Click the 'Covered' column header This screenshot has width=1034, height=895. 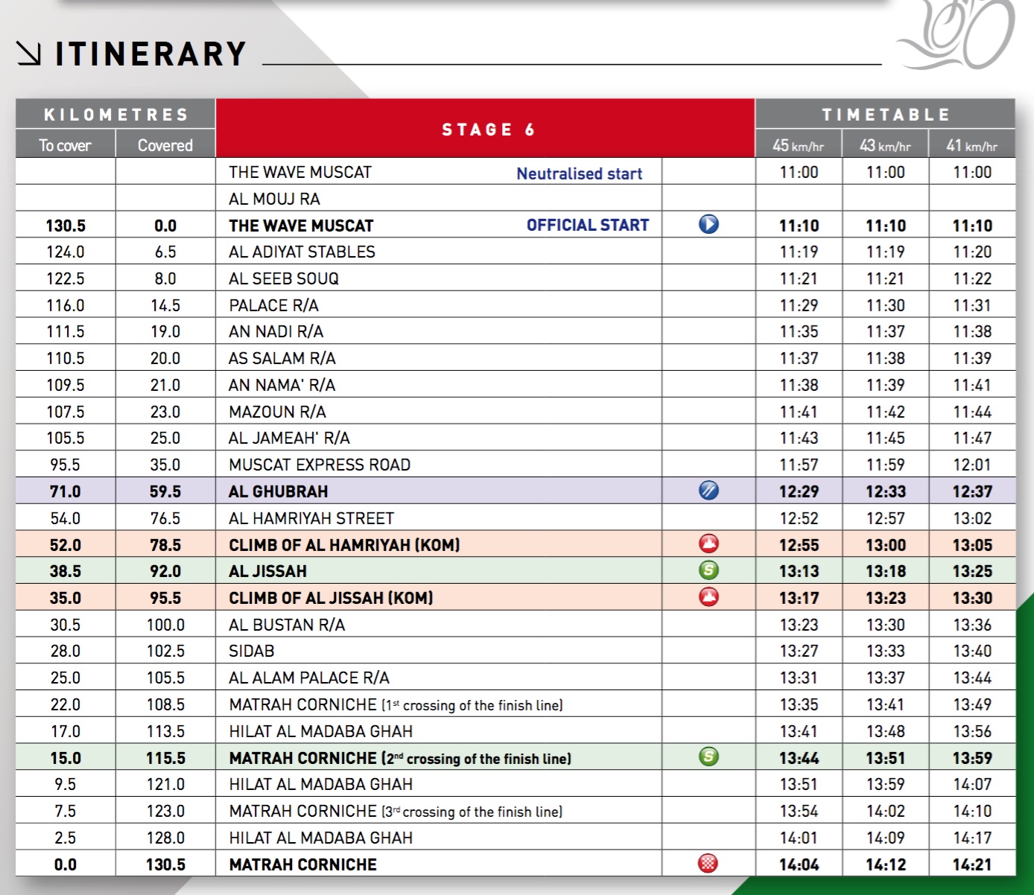coord(165,145)
